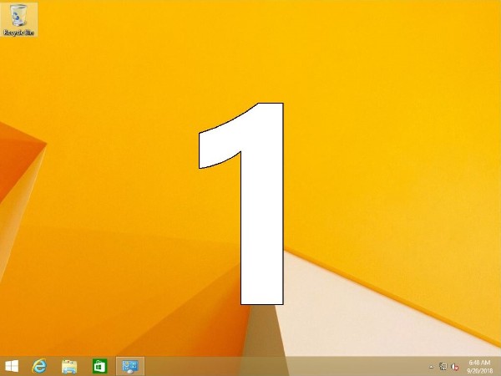Open File Explorer from the taskbar
The height and width of the screenshot is (376, 501).
point(69,367)
